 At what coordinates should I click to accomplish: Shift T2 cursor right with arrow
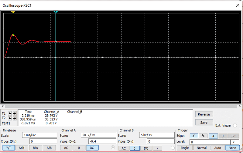coord(14,118)
